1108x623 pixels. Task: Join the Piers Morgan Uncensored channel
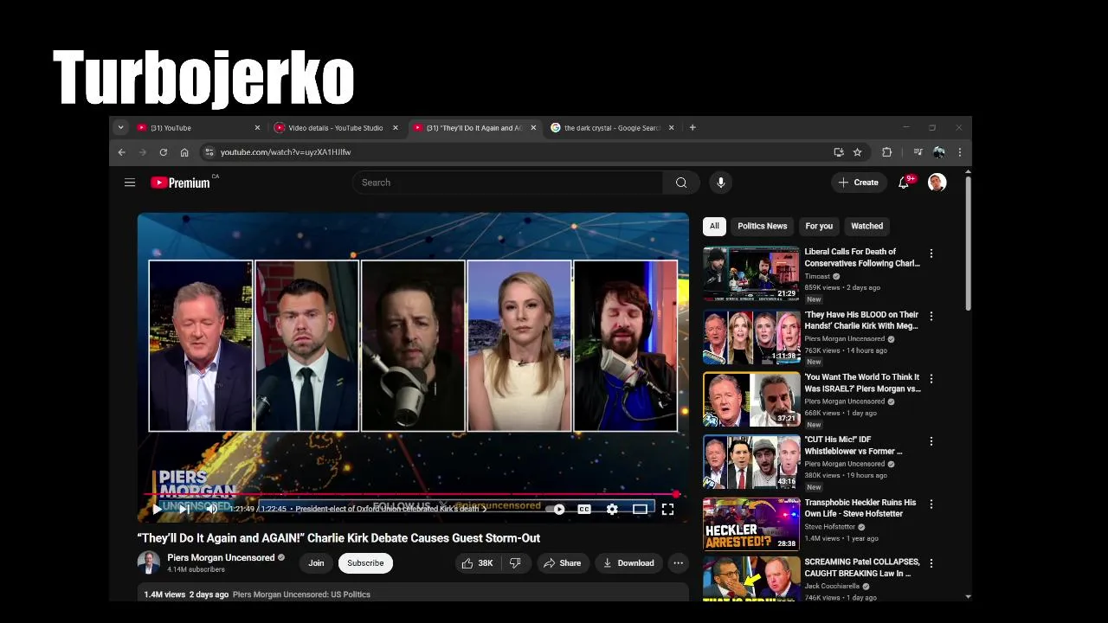[316, 563]
